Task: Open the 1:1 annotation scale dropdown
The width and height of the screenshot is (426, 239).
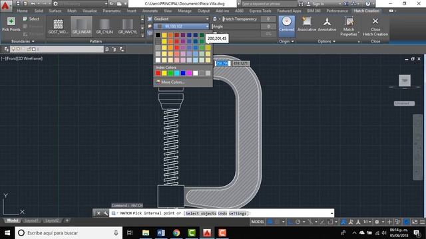Action: click(x=367, y=222)
